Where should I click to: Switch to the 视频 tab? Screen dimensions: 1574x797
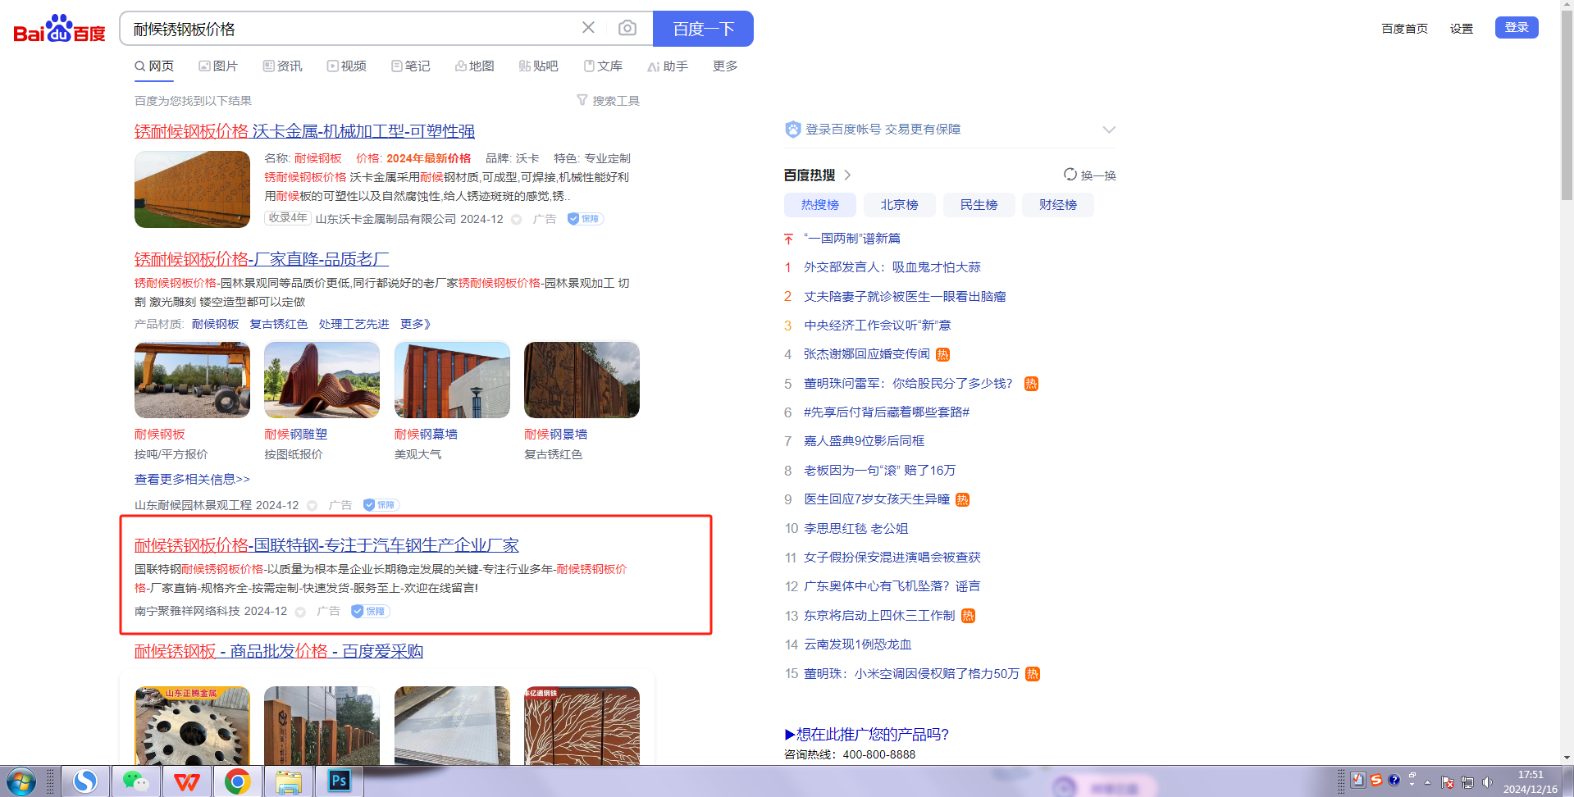pyautogui.click(x=346, y=66)
